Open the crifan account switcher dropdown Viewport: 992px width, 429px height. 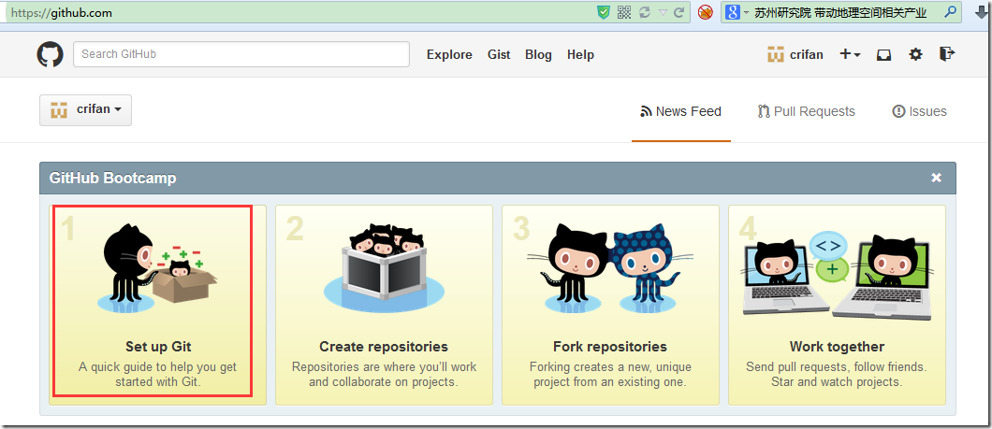pos(85,109)
